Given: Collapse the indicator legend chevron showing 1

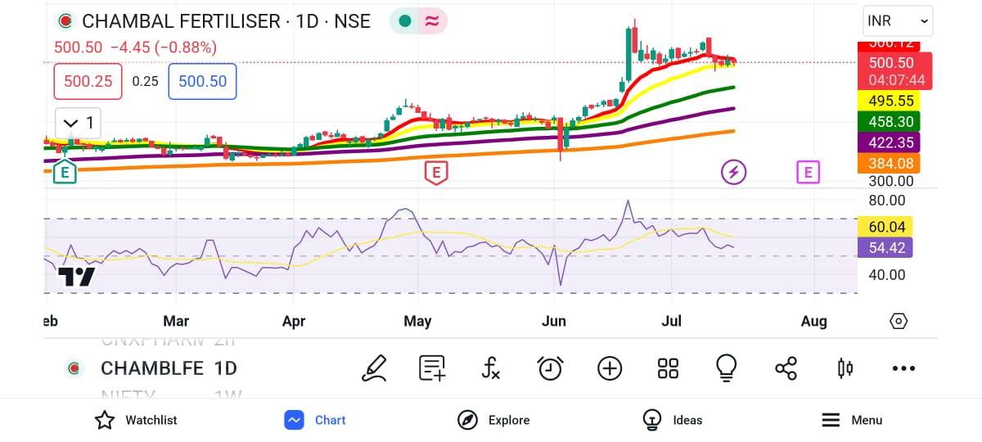Looking at the screenshot, I should click(x=79, y=124).
